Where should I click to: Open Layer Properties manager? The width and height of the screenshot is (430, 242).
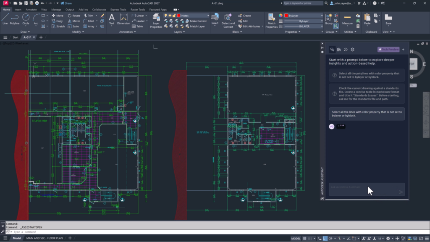point(156,21)
